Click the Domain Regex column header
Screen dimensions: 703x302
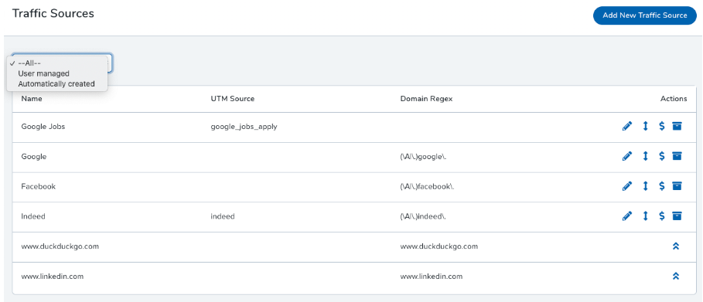click(426, 99)
